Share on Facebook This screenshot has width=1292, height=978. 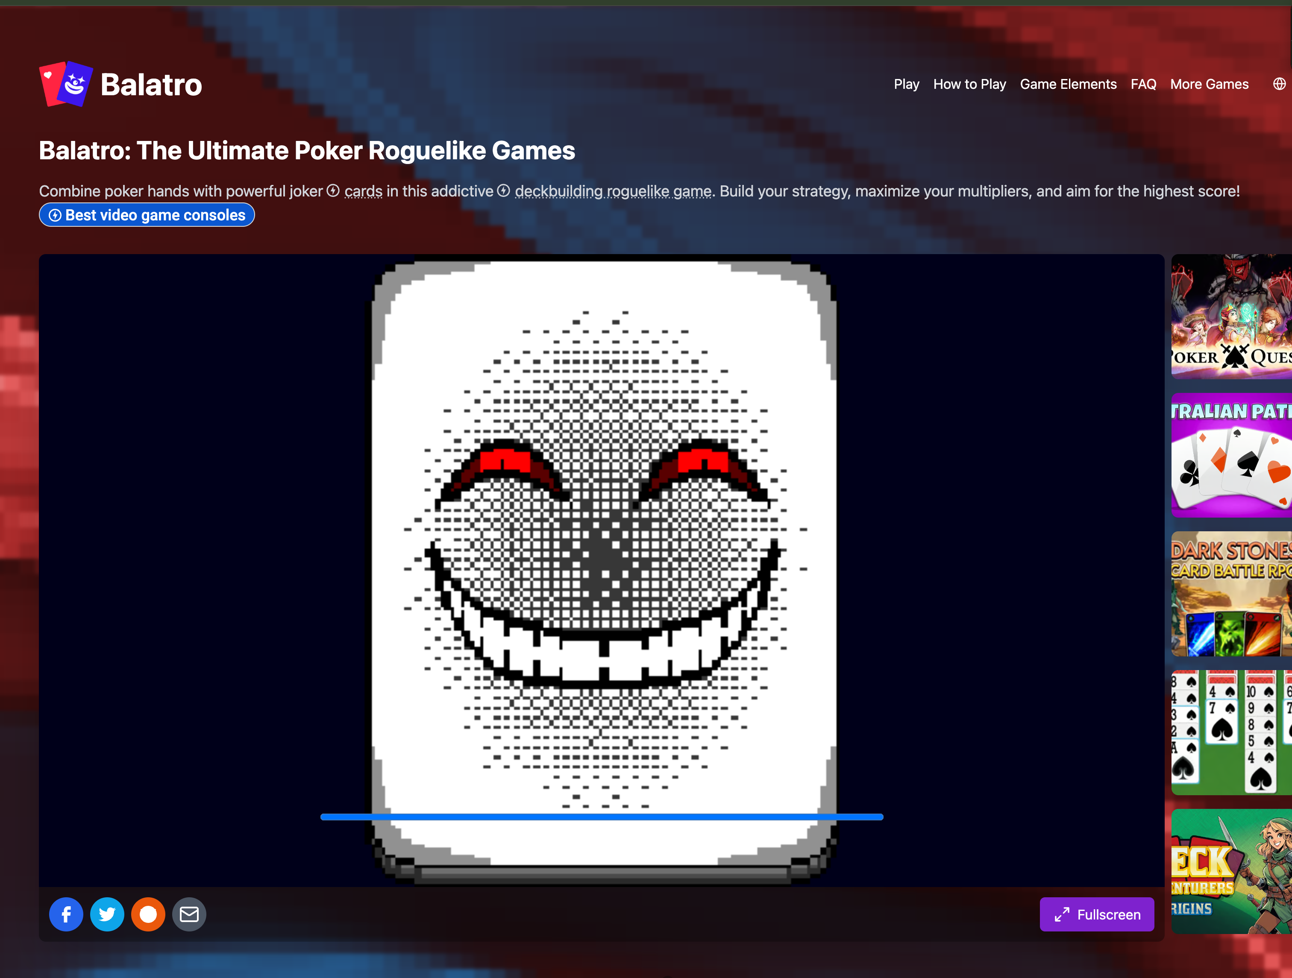(x=66, y=914)
